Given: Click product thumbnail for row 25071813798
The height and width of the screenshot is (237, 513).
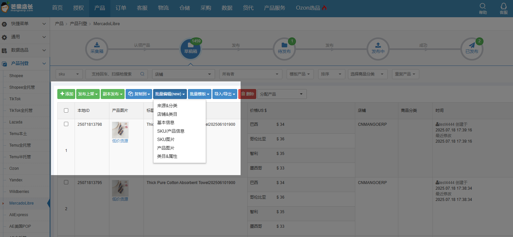Looking at the screenshot, I should (120, 130).
